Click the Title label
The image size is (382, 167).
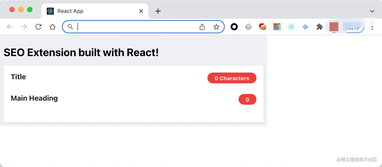point(18,77)
